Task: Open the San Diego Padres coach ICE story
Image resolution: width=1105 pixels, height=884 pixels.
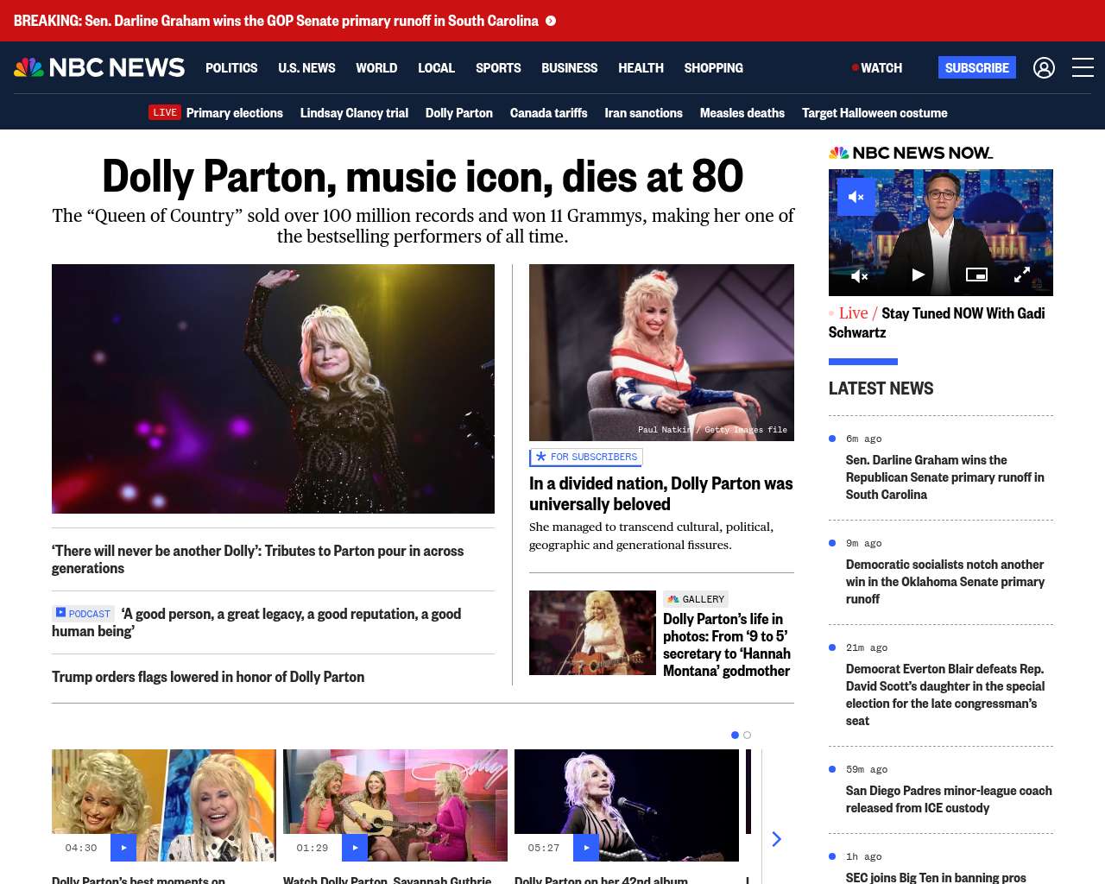Action: pos(949,799)
